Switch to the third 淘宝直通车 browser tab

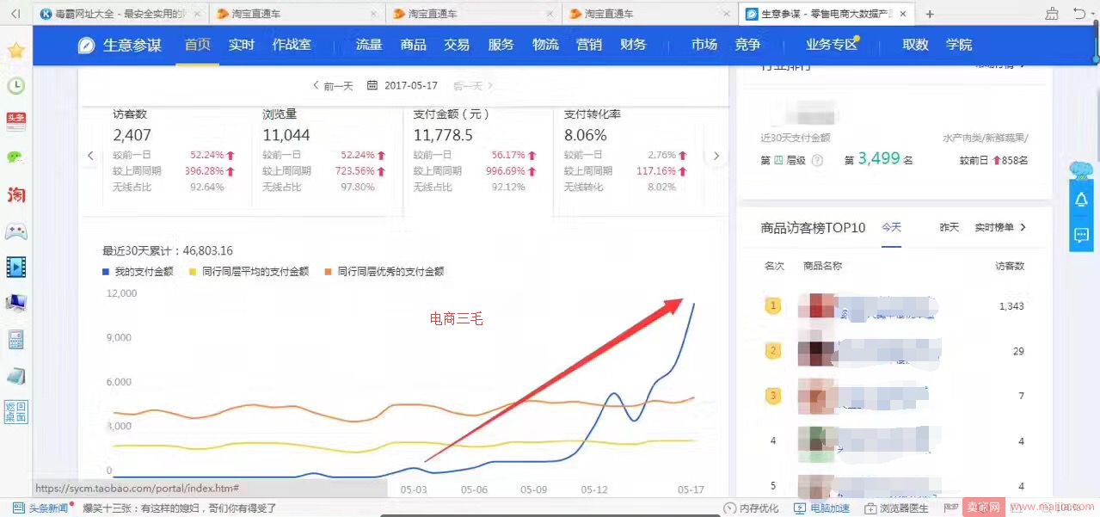[649, 14]
